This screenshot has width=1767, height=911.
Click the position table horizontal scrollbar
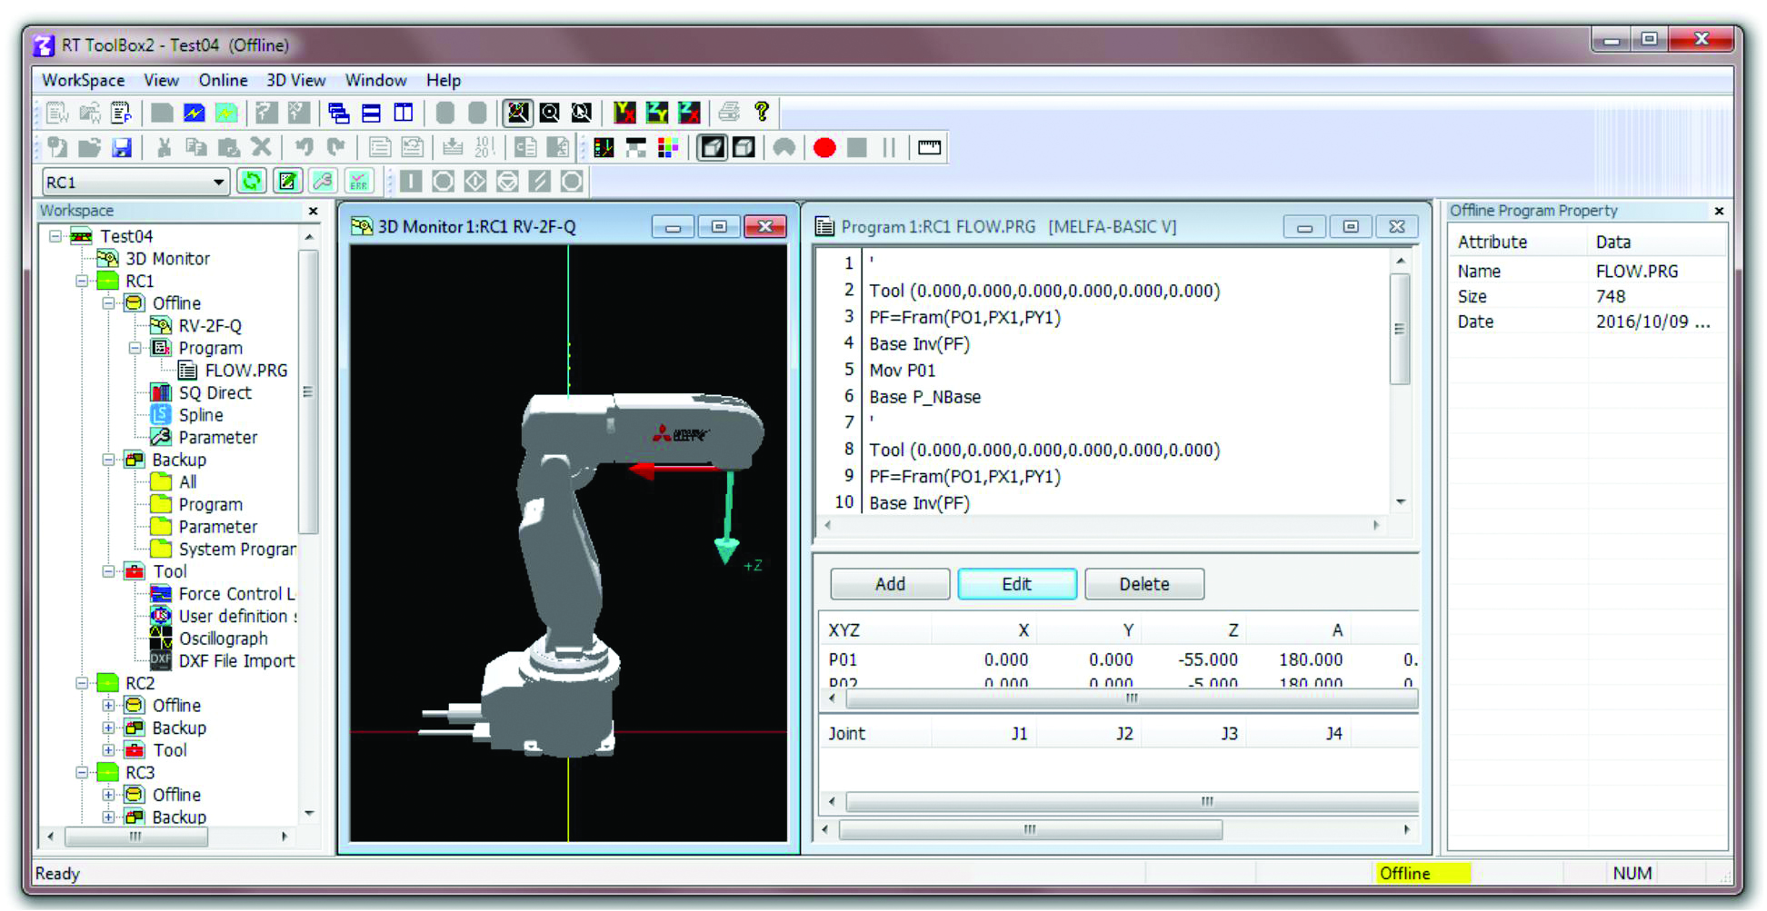click(x=1132, y=698)
